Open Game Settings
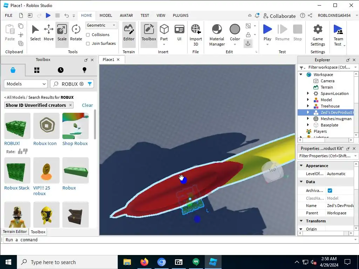 [318, 35]
